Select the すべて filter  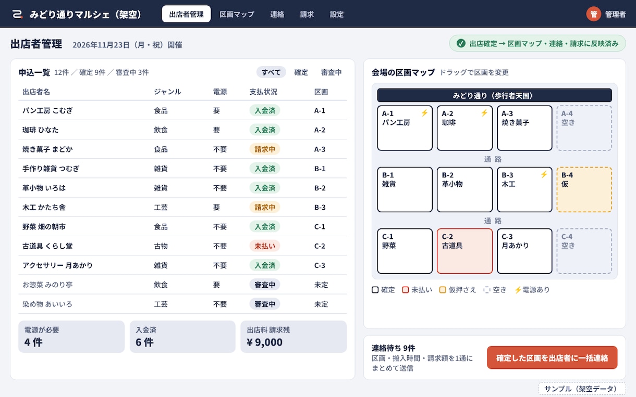tap(271, 72)
